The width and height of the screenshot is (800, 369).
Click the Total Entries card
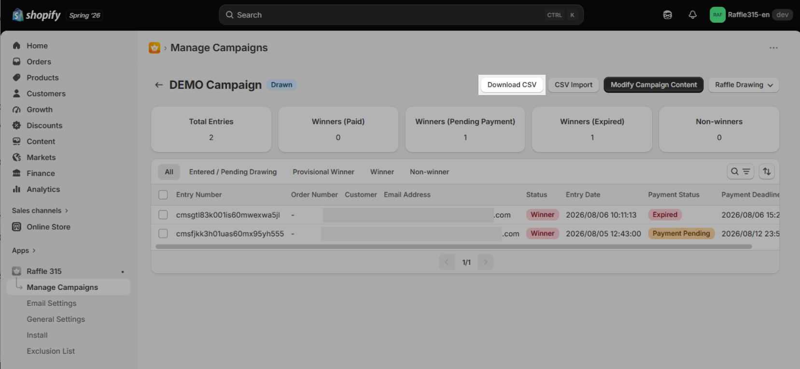[211, 129]
